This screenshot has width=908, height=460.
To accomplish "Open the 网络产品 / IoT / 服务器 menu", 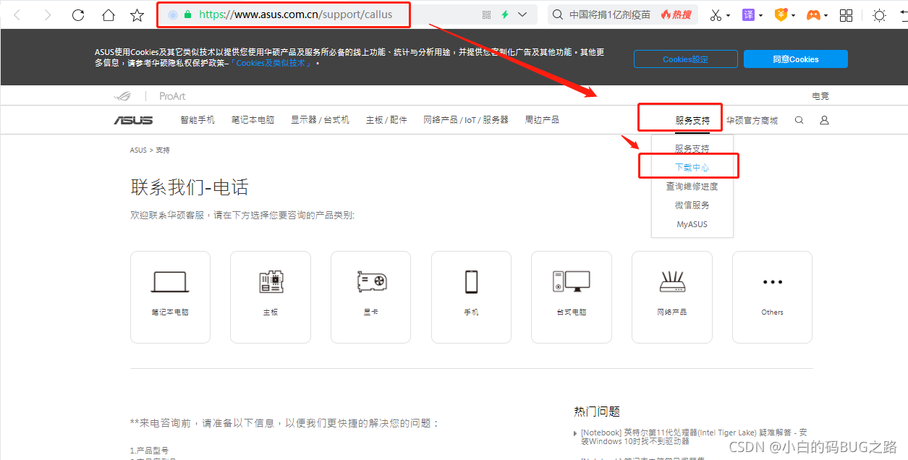I will [466, 120].
